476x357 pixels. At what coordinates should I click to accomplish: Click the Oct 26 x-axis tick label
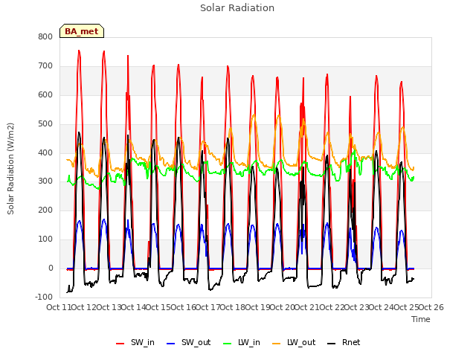point(431,307)
